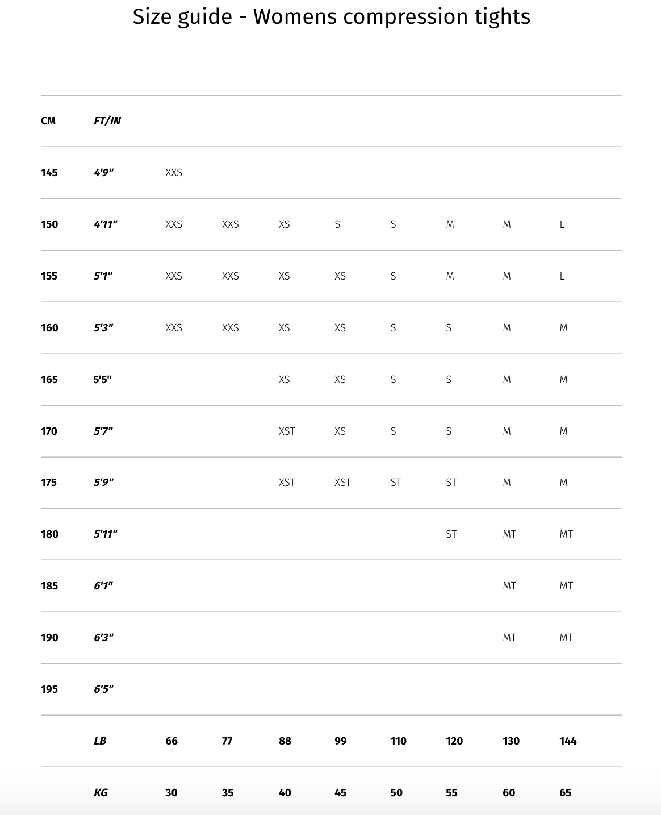The width and height of the screenshot is (661, 815).
Task: Select the 5'5" height label
Action: (x=102, y=380)
